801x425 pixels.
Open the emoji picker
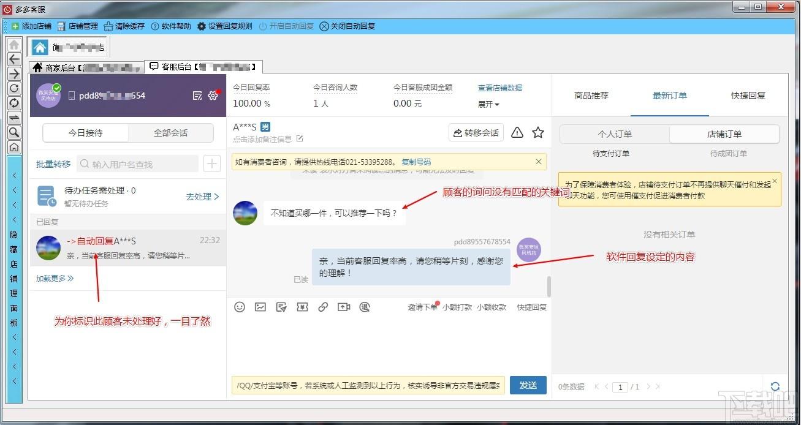pyautogui.click(x=240, y=307)
